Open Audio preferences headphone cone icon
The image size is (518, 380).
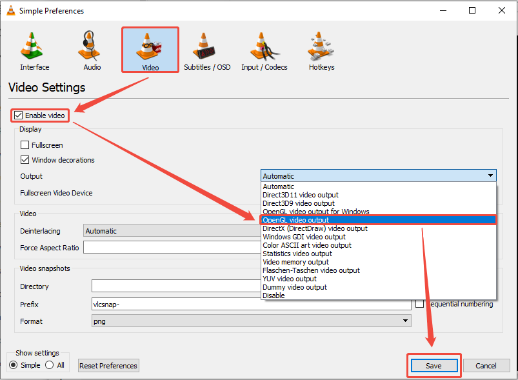89,46
